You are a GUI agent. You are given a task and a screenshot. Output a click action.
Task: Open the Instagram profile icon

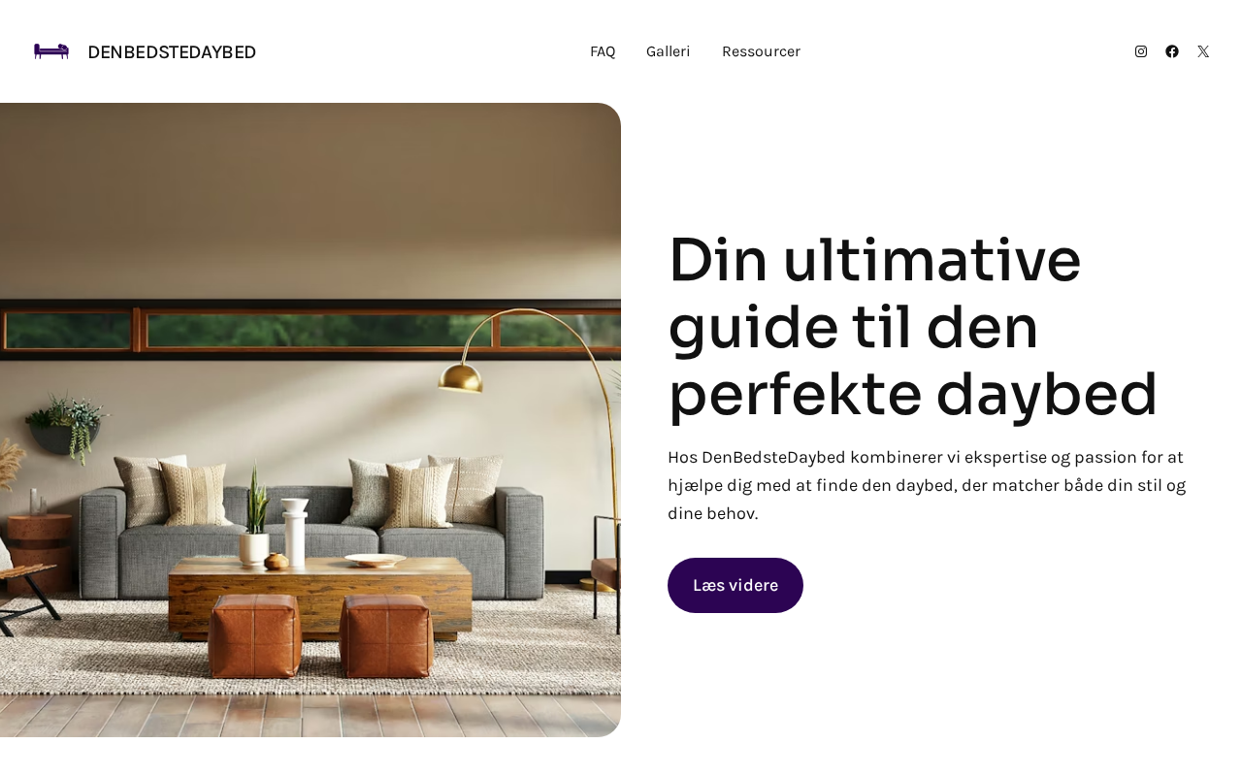click(x=1141, y=51)
